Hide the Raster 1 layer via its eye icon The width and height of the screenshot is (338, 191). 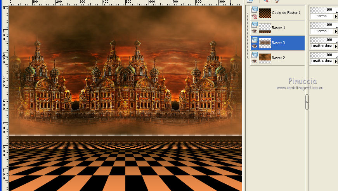(255, 31)
